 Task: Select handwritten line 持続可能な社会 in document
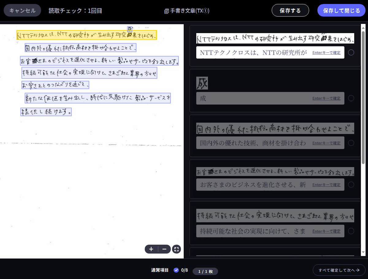[89, 73]
